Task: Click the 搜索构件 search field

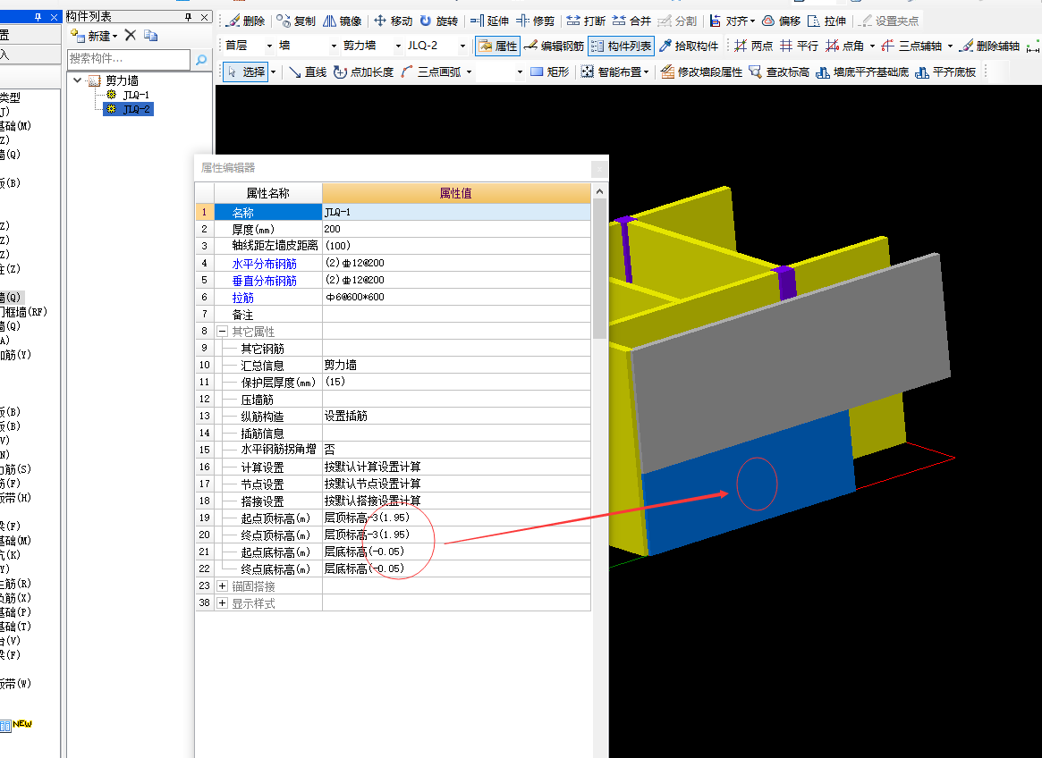Action: pos(129,59)
